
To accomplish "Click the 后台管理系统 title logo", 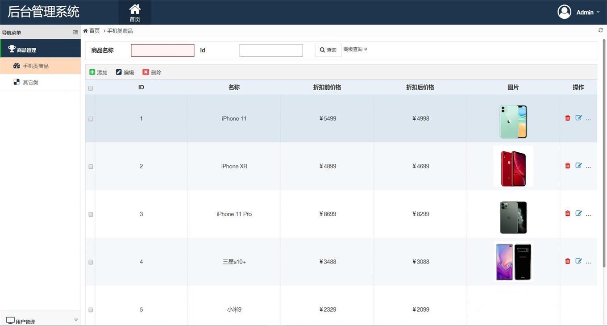I will (x=43, y=12).
